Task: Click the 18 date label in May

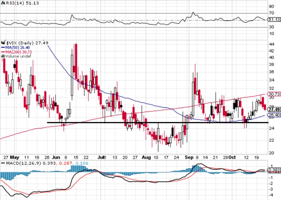Action: click(x=37, y=157)
